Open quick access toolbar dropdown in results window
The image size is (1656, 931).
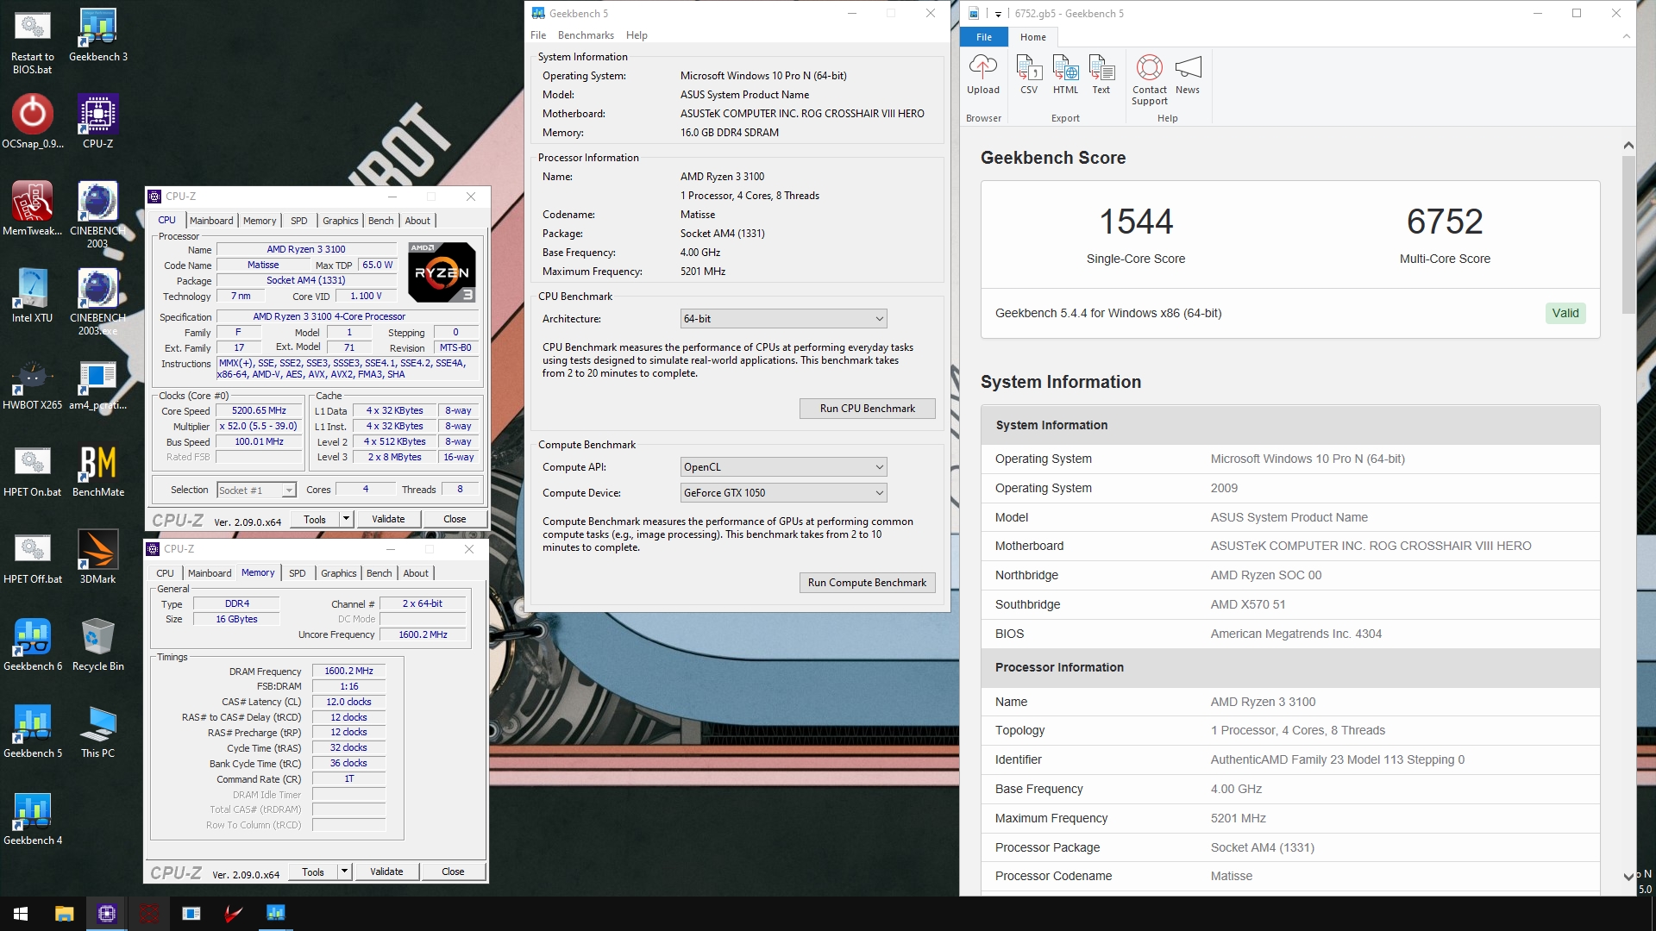(x=998, y=14)
